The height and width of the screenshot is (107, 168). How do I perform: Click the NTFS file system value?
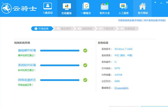coord(117,68)
